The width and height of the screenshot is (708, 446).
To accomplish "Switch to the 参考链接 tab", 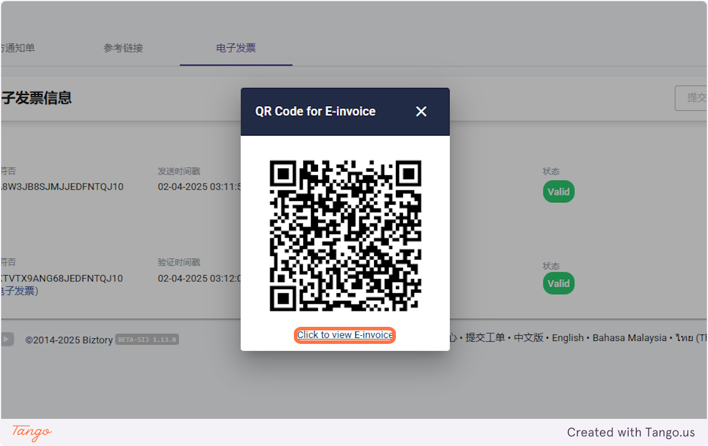I will click(x=123, y=48).
